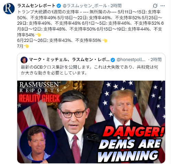Open the DANGER! DEMS ARE WINNING thumbnail
Viewport: 171px width, 164px height.
pos(91,122)
